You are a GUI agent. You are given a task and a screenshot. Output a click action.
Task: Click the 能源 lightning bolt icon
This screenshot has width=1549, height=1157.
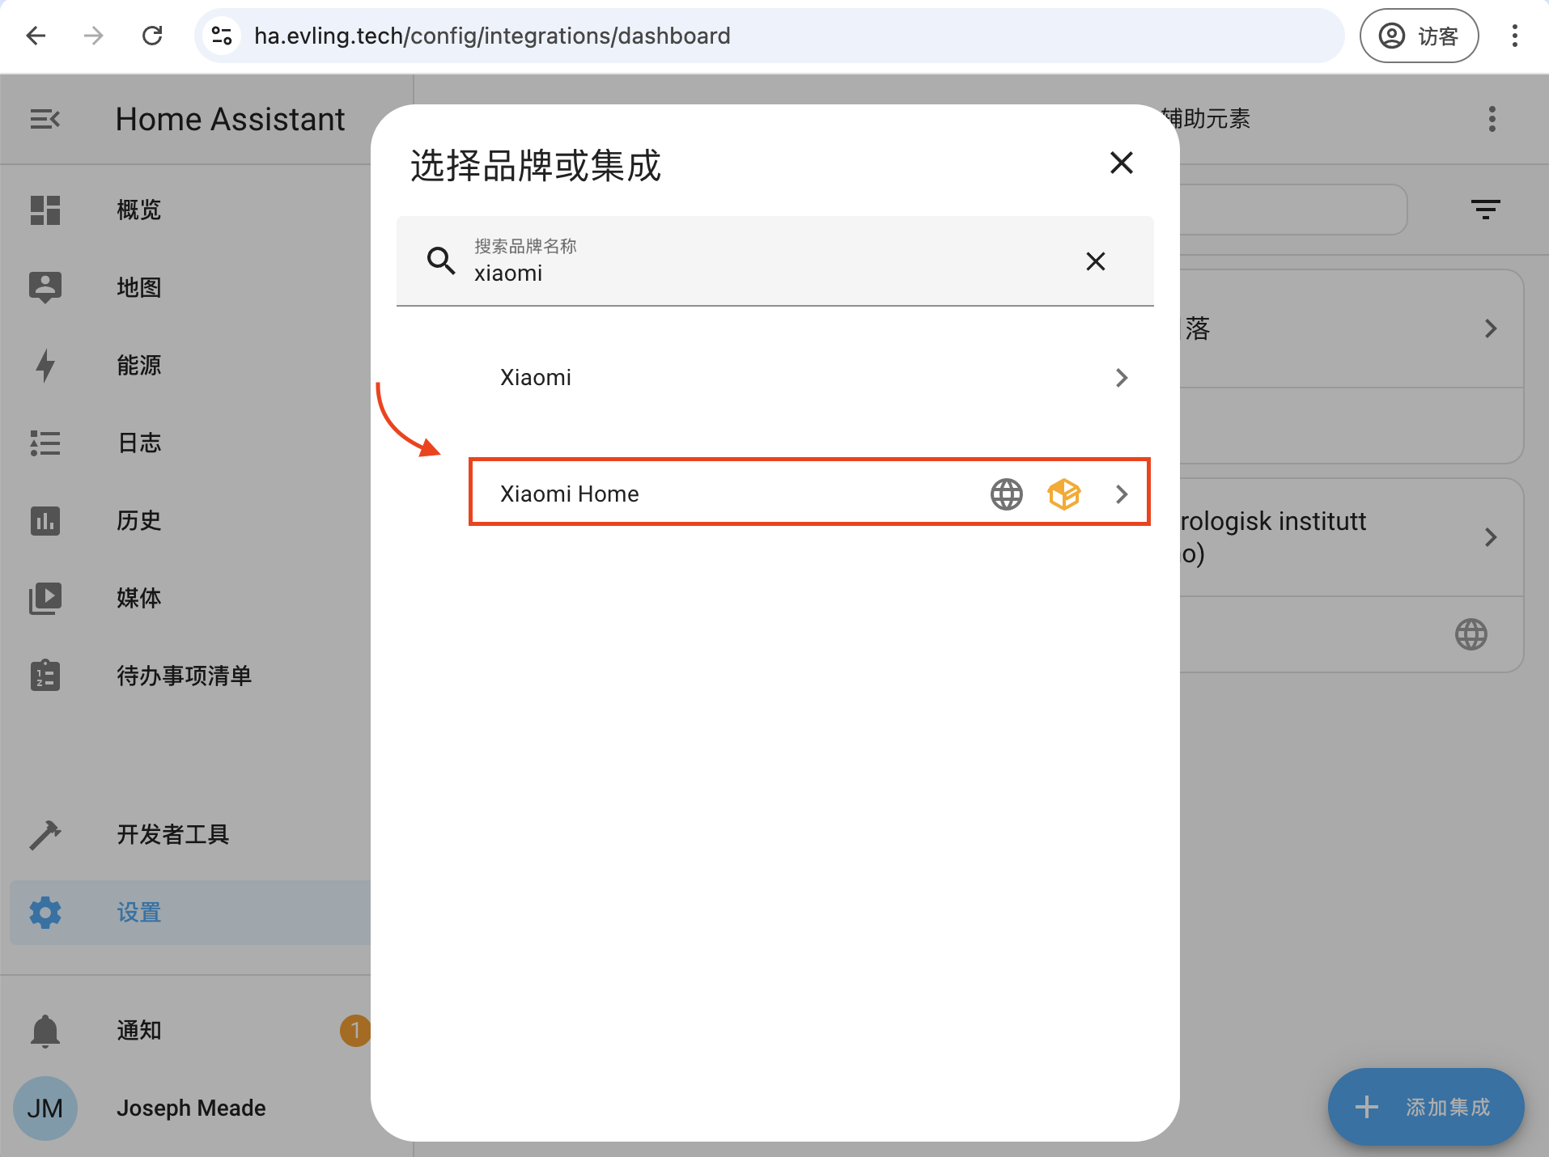45,365
